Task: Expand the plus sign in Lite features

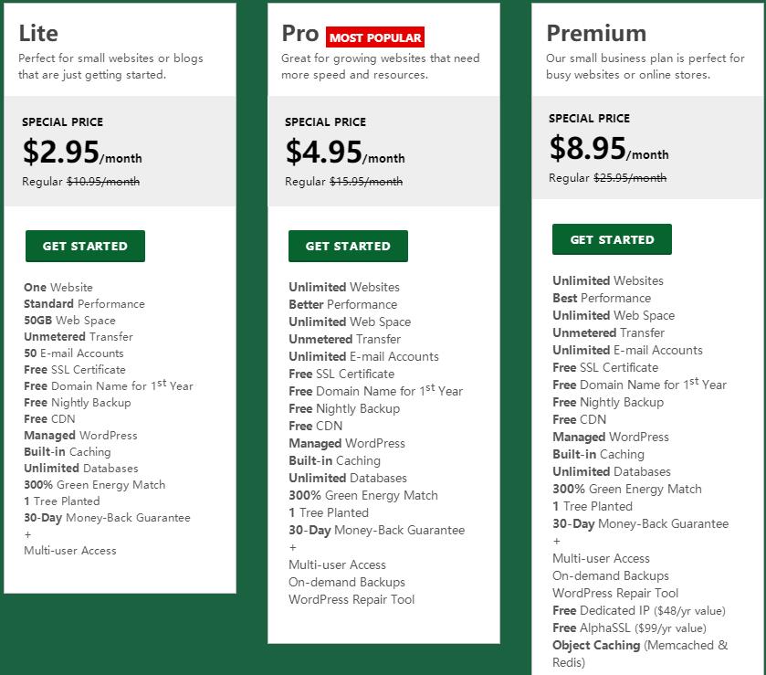Action: tap(27, 534)
